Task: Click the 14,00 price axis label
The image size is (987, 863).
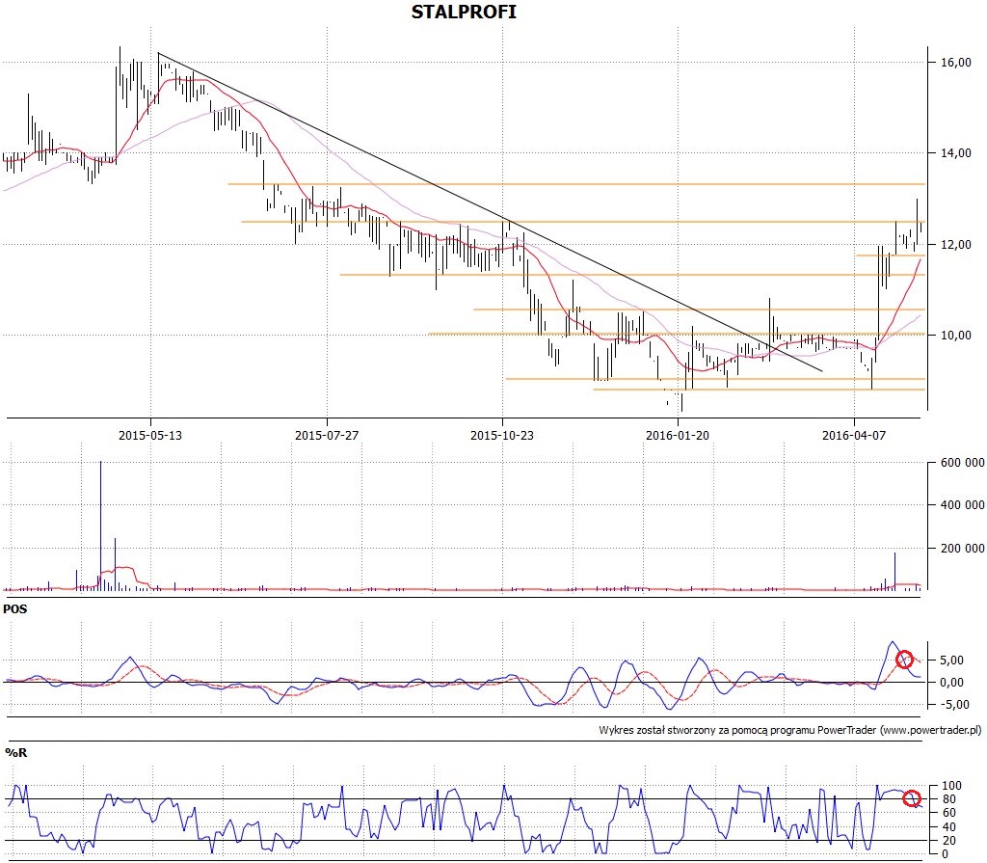Action: 956,153
